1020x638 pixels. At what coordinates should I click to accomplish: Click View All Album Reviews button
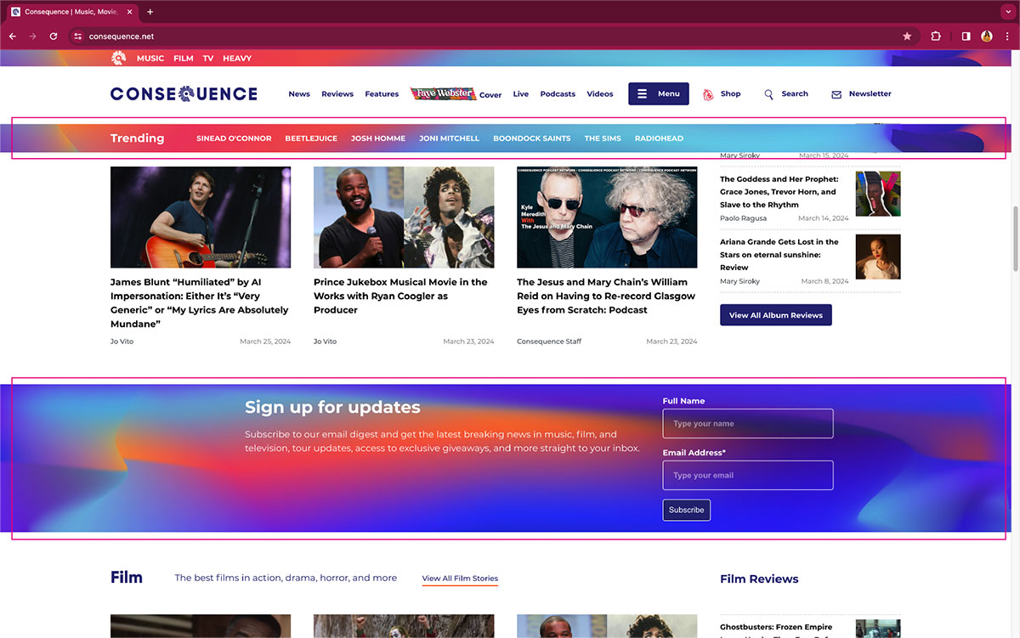click(776, 315)
